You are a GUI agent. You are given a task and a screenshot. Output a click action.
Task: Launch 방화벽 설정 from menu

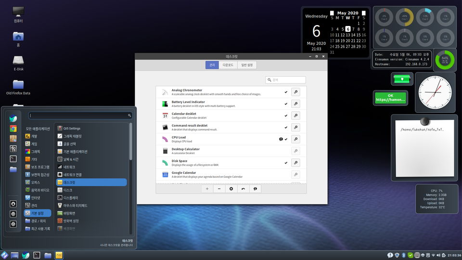pos(91,221)
